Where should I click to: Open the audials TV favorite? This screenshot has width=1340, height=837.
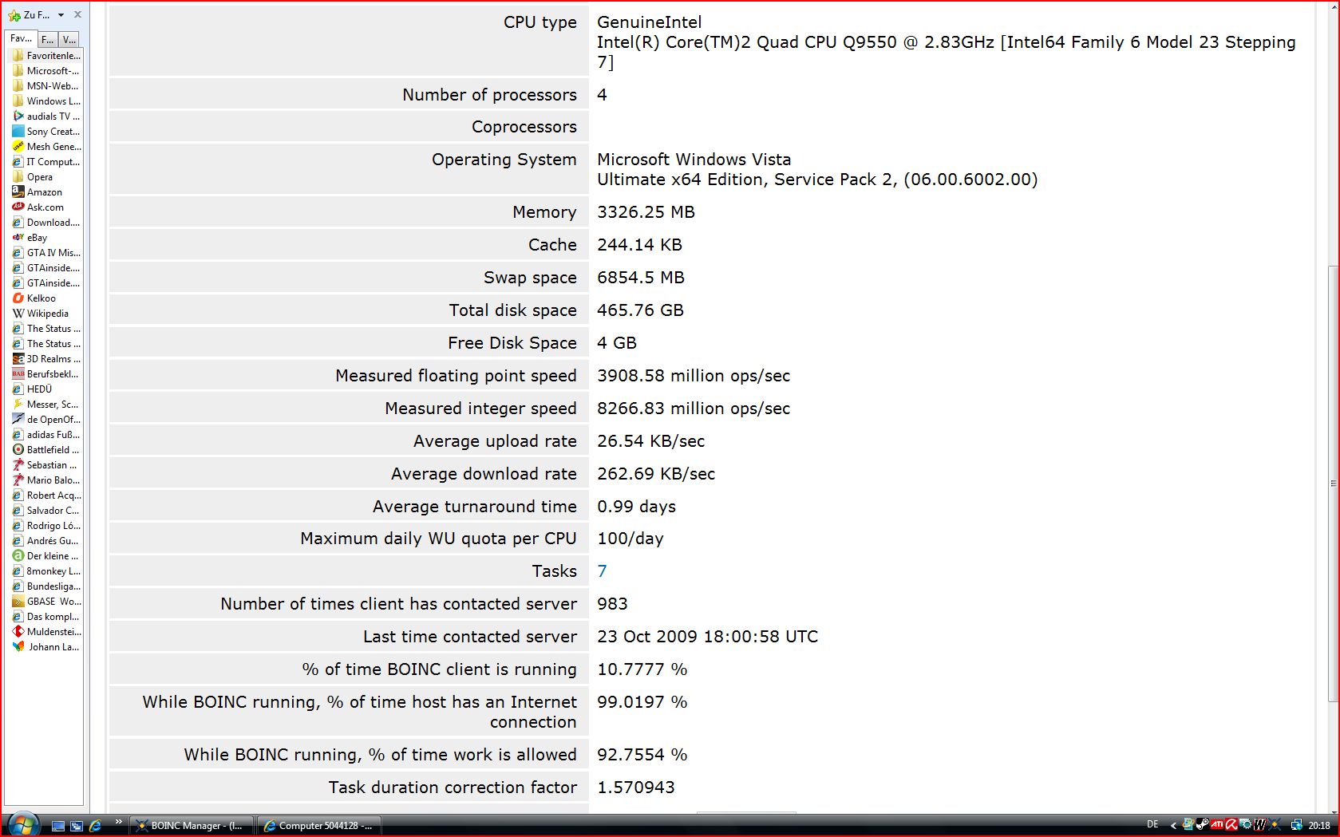click(x=46, y=116)
